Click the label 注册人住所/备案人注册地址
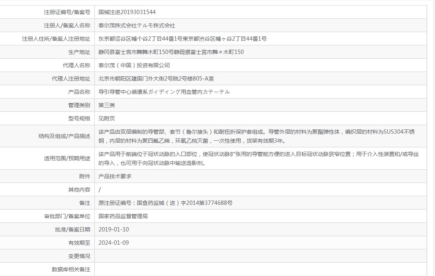The height and width of the screenshot is (276, 435). [x=56, y=39]
